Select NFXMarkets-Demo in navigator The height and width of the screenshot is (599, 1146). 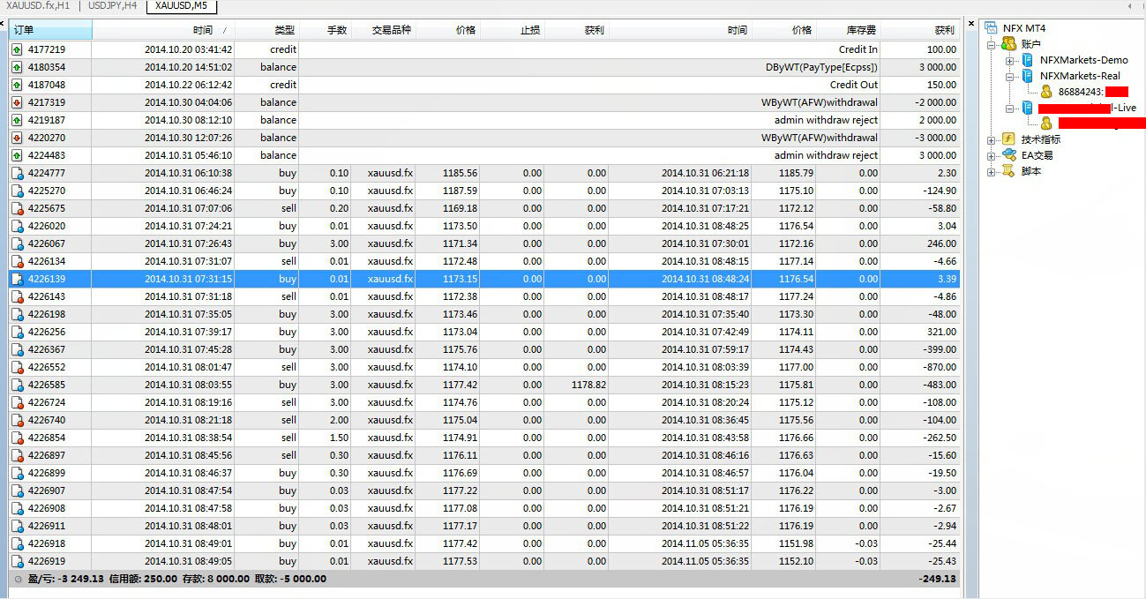[x=1083, y=60]
